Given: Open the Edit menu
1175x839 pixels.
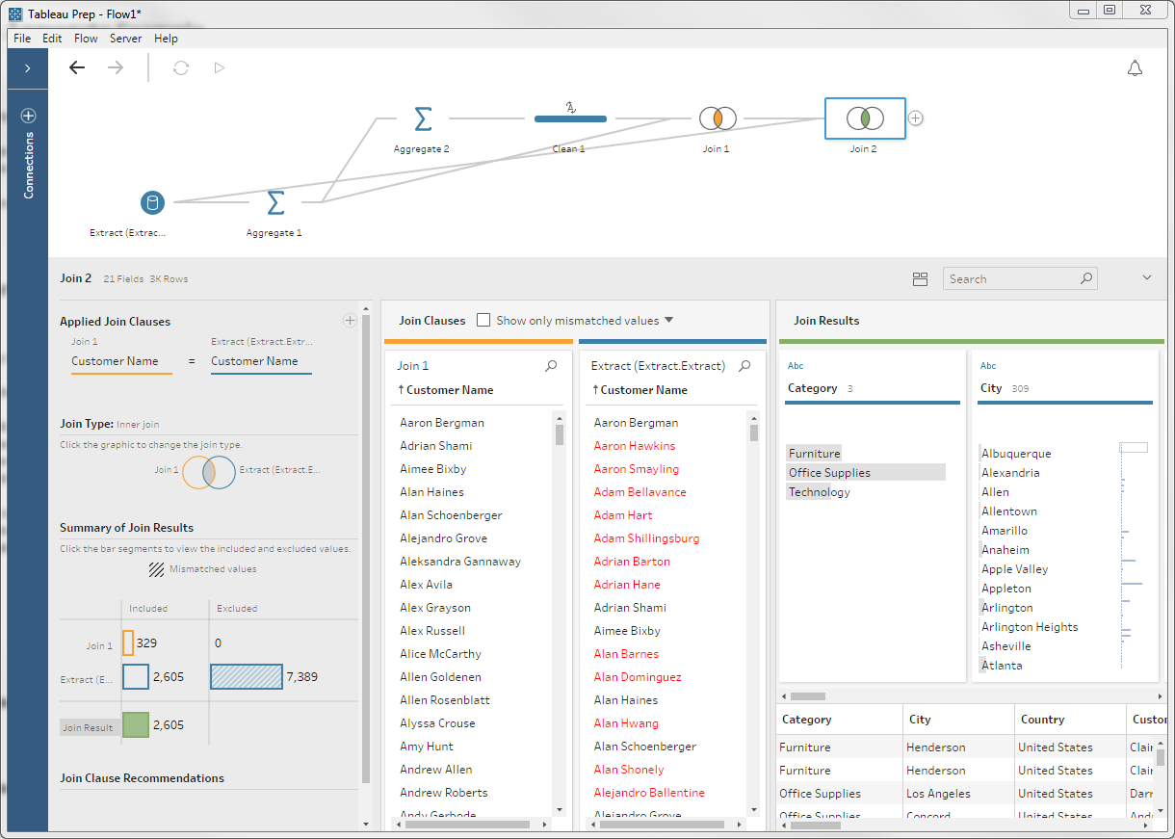Looking at the screenshot, I should coord(52,39).
